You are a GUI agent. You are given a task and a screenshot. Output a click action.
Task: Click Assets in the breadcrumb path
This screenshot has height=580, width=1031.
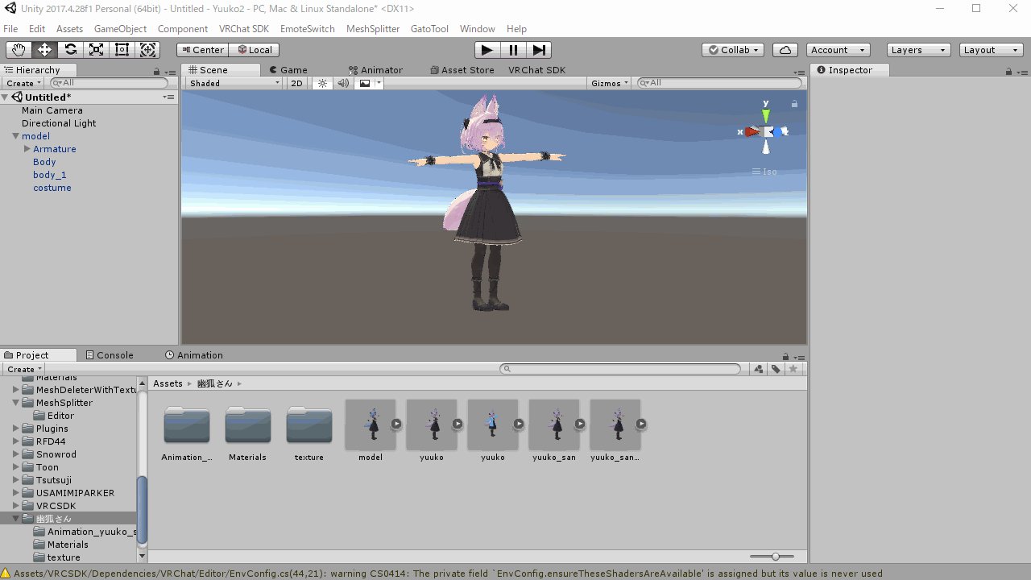point(168,383)
